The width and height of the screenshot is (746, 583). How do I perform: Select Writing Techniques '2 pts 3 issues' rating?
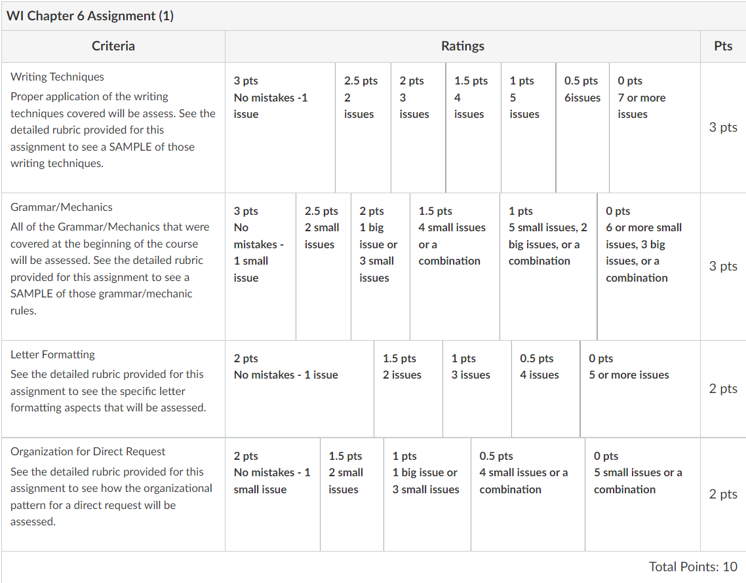point(418,128)
